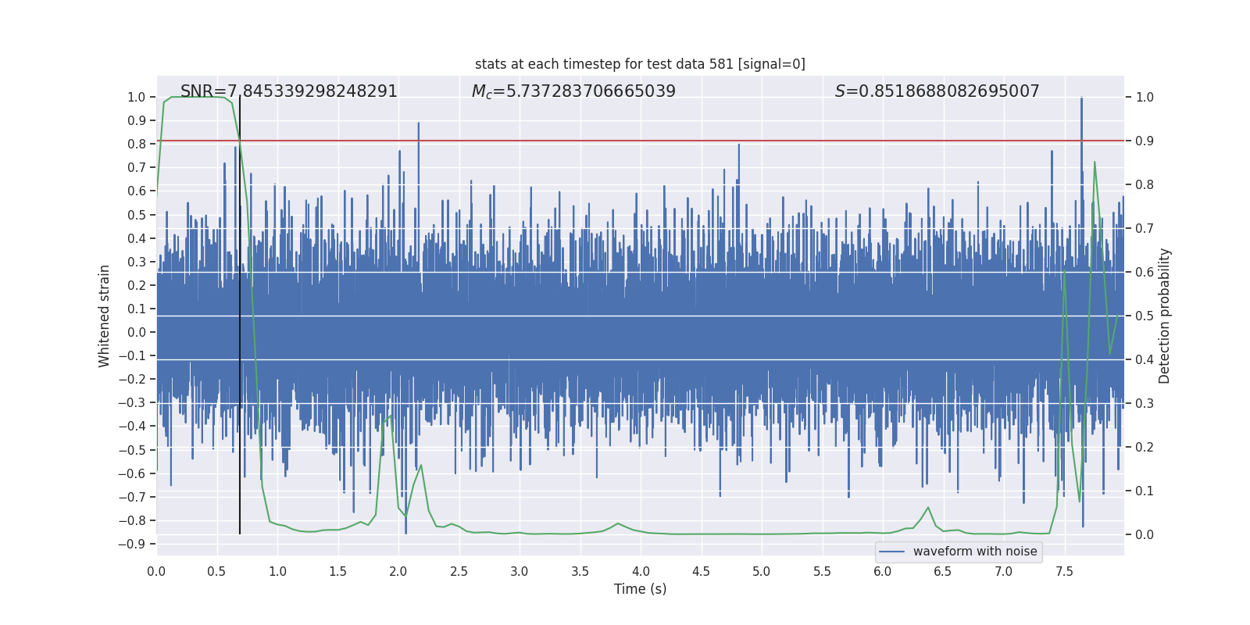The image size is (1250, 625).
Task: Click the 'waveform with noise' legend label
Action: [x=974, y=552]
